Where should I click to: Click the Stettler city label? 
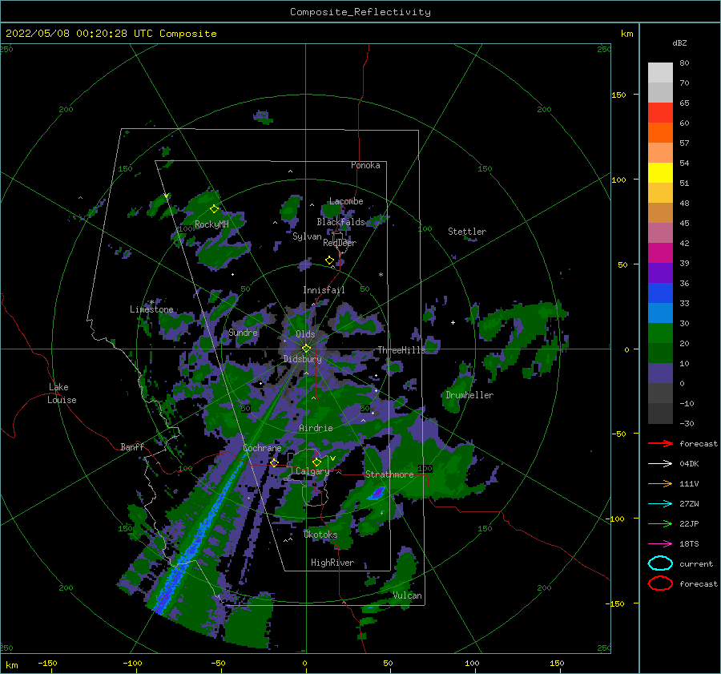point(467,232)
